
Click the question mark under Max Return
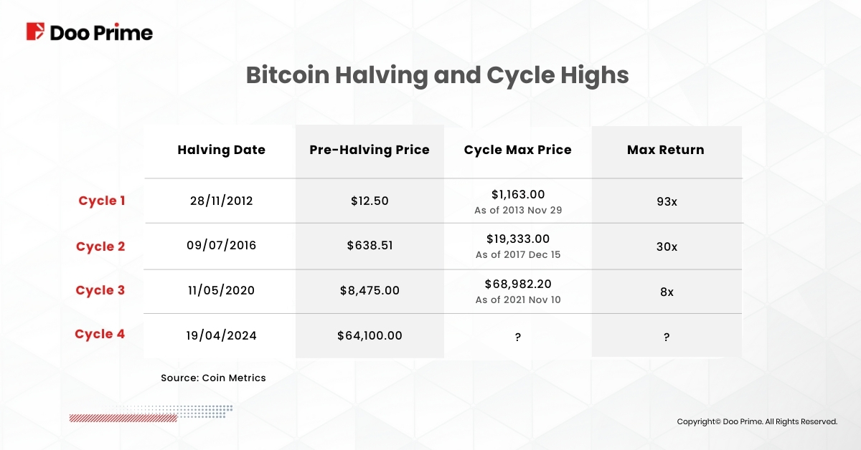point(666,335)
